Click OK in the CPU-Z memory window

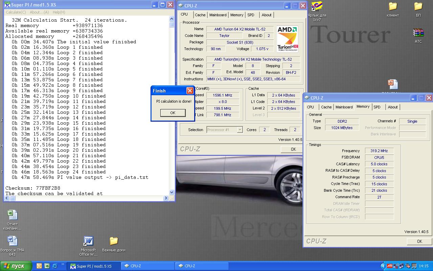pos(419,242)
